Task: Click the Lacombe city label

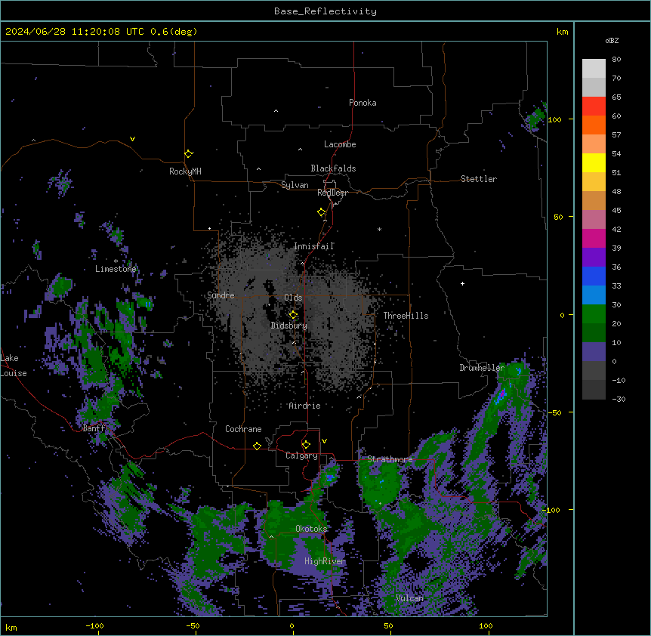Action: 340,144
